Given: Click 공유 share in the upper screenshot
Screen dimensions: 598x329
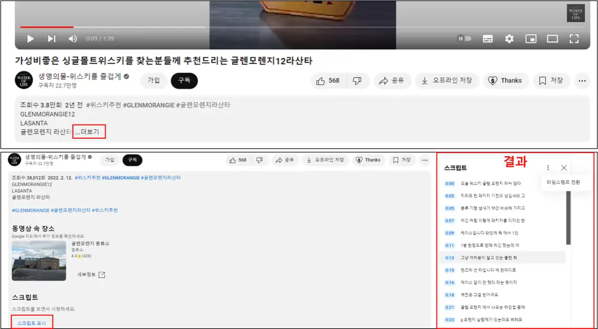Looking at the screenshot, I should pyautogui.click(x=392, y=81).
